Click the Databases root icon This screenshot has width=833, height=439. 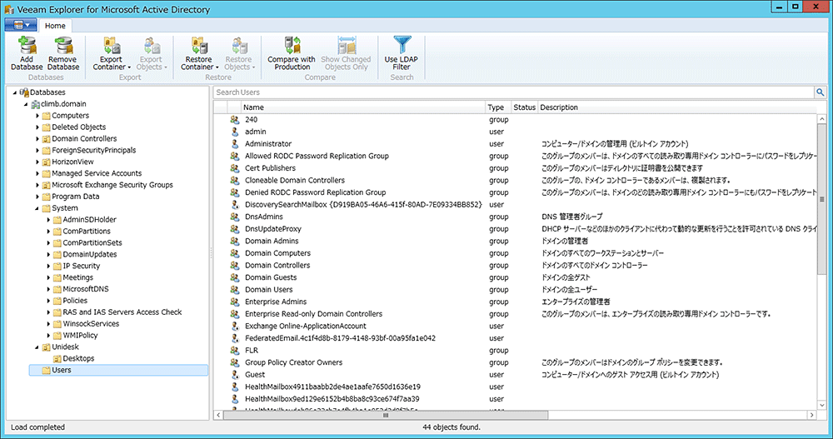point(24,92)
